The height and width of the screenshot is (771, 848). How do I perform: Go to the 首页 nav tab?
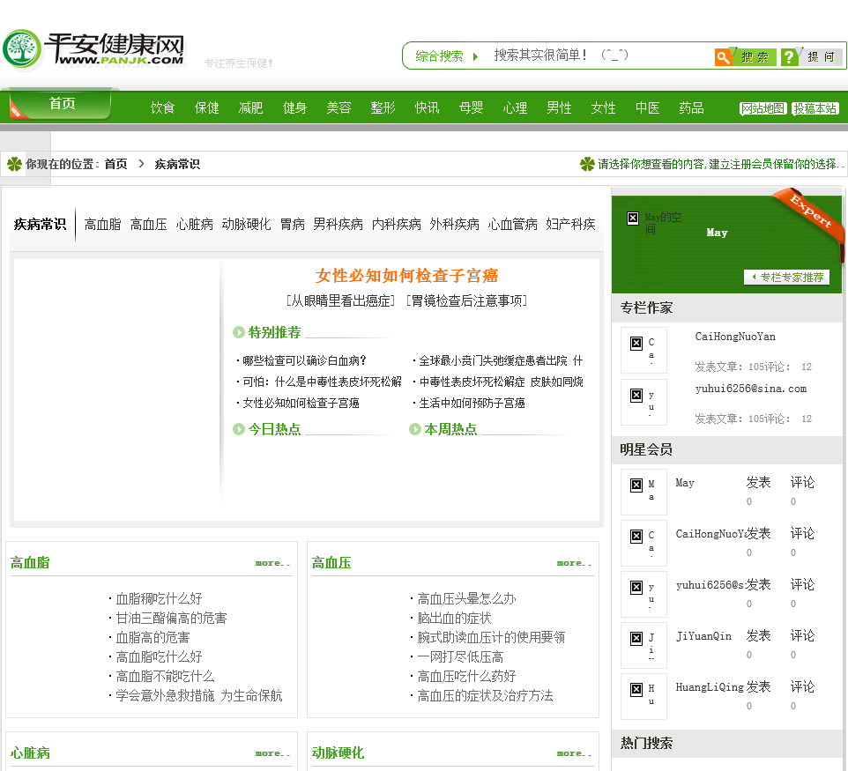pyautogui.click(x=62, y=104)
